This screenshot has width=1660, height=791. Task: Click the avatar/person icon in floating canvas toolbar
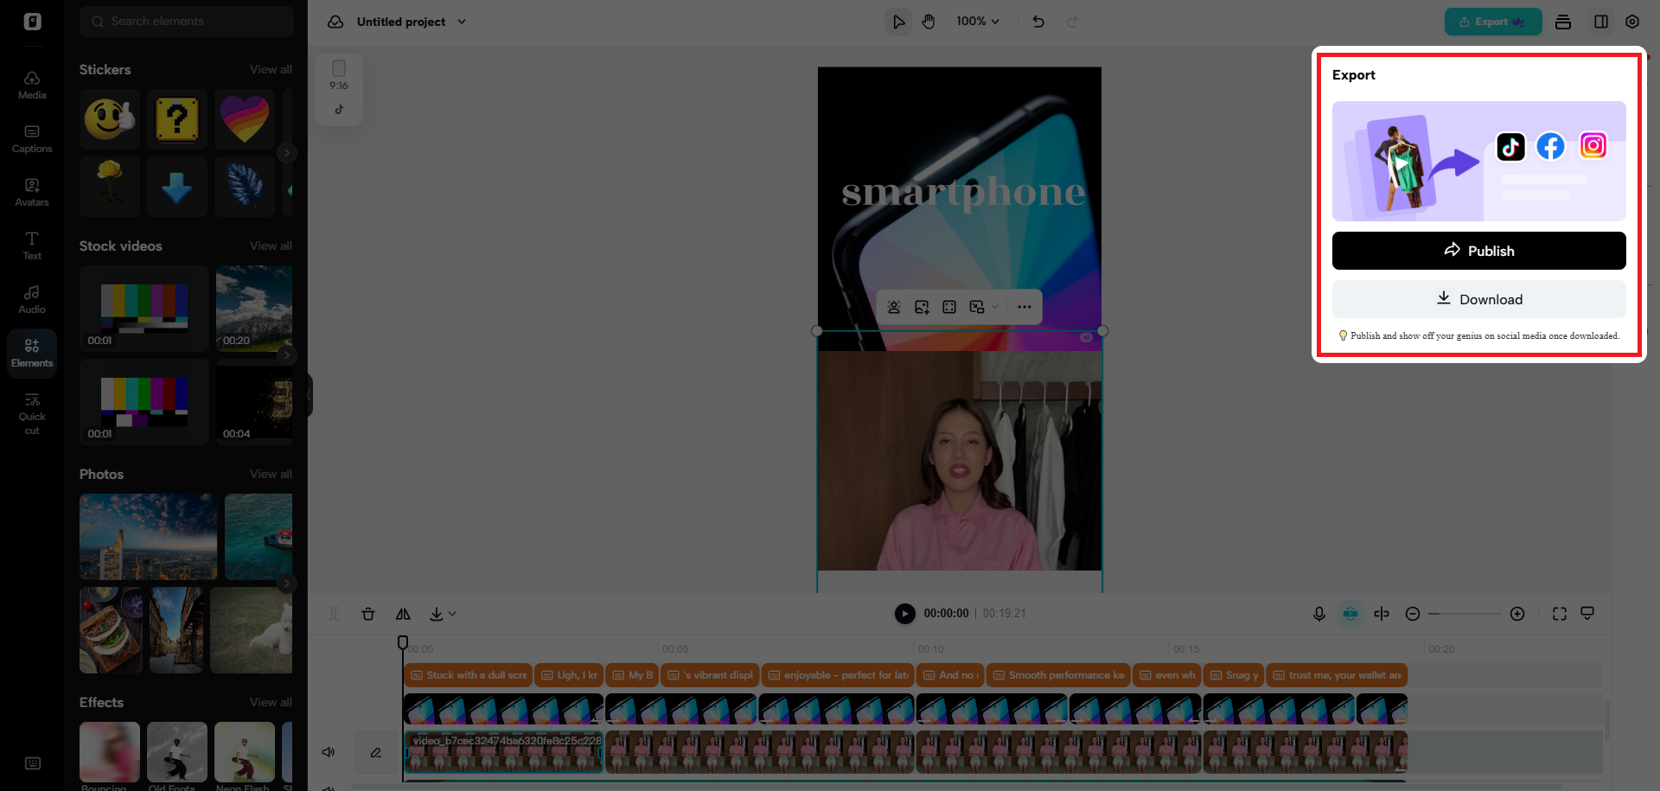pyautogui.click(x=894, y=307)
